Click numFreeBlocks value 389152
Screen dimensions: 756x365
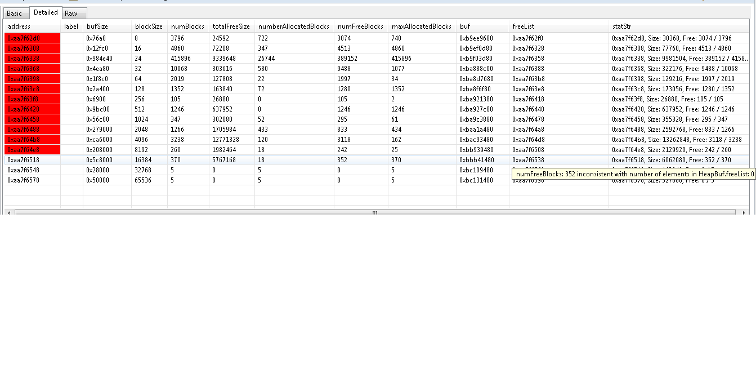(x=347, y=59)
